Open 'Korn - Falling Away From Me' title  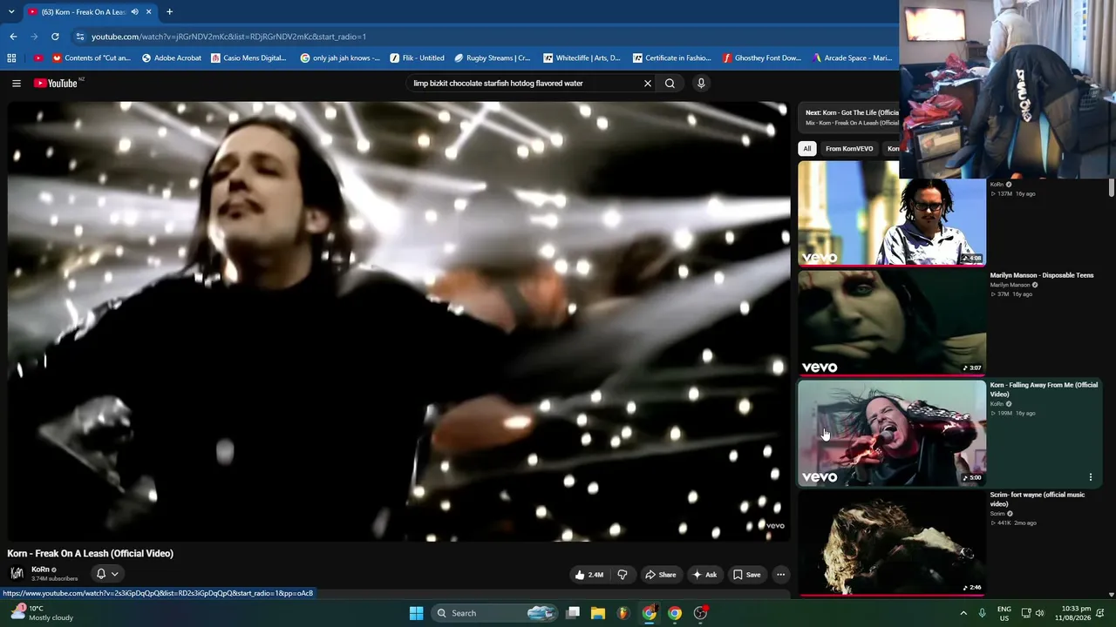(x=1044, y=389)
